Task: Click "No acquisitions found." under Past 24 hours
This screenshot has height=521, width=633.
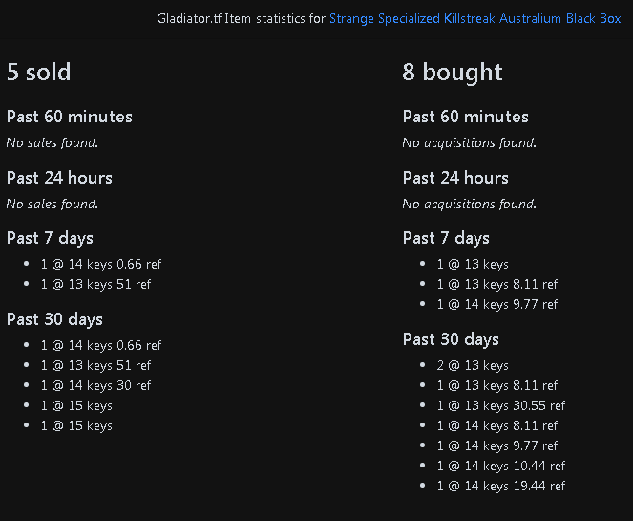Action: 469,204
